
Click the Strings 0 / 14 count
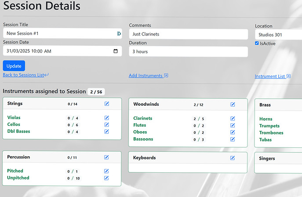pos(73,104)
